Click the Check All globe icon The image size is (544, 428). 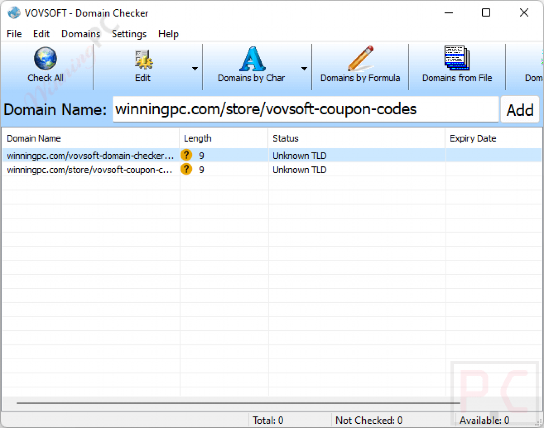coord(45,59)
